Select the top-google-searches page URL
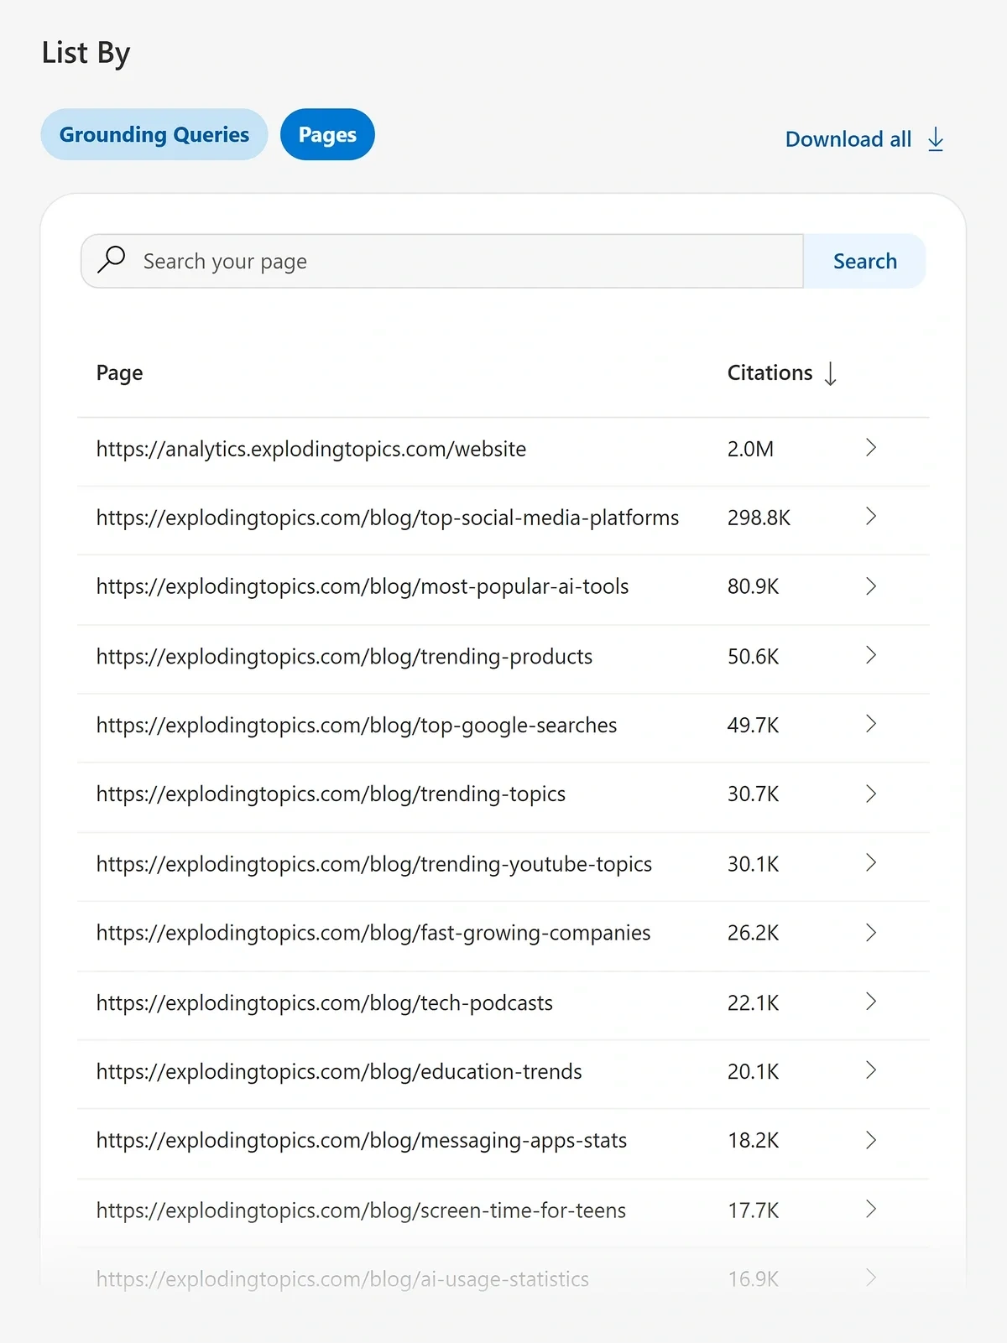This screenshot has width=1007, height=1343. point(357,726)
